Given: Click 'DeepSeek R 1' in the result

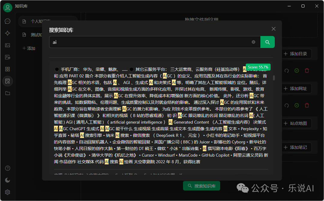Looking at the screenshot, I should pyautogui.click(x=169, y=135).
